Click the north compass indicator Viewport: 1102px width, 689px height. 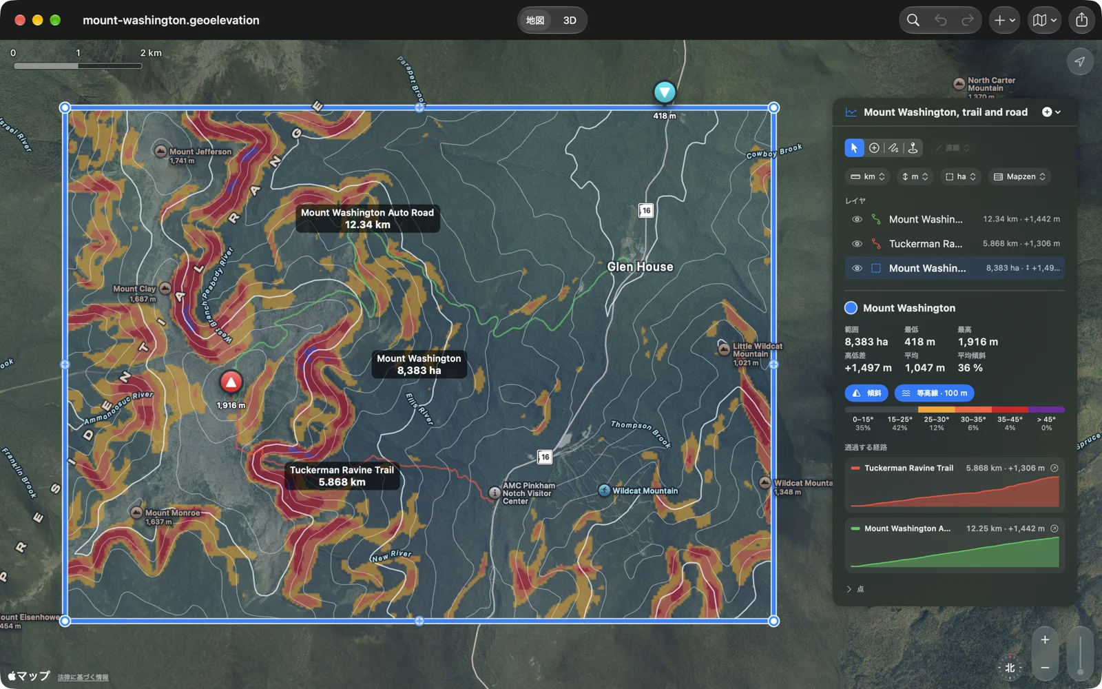click(x=1010, y=667)
